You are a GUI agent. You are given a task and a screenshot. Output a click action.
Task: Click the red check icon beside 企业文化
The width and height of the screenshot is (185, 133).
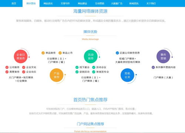point(24,67)
